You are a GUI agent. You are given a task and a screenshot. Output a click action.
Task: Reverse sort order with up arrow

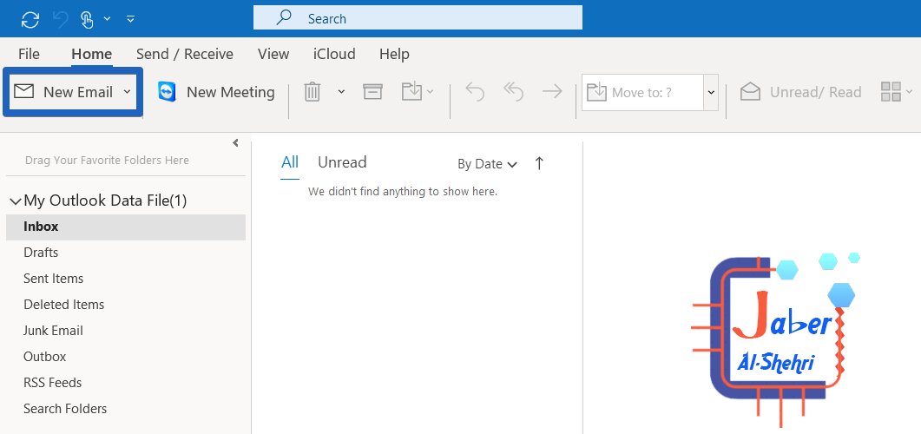[x=539, y=164]
